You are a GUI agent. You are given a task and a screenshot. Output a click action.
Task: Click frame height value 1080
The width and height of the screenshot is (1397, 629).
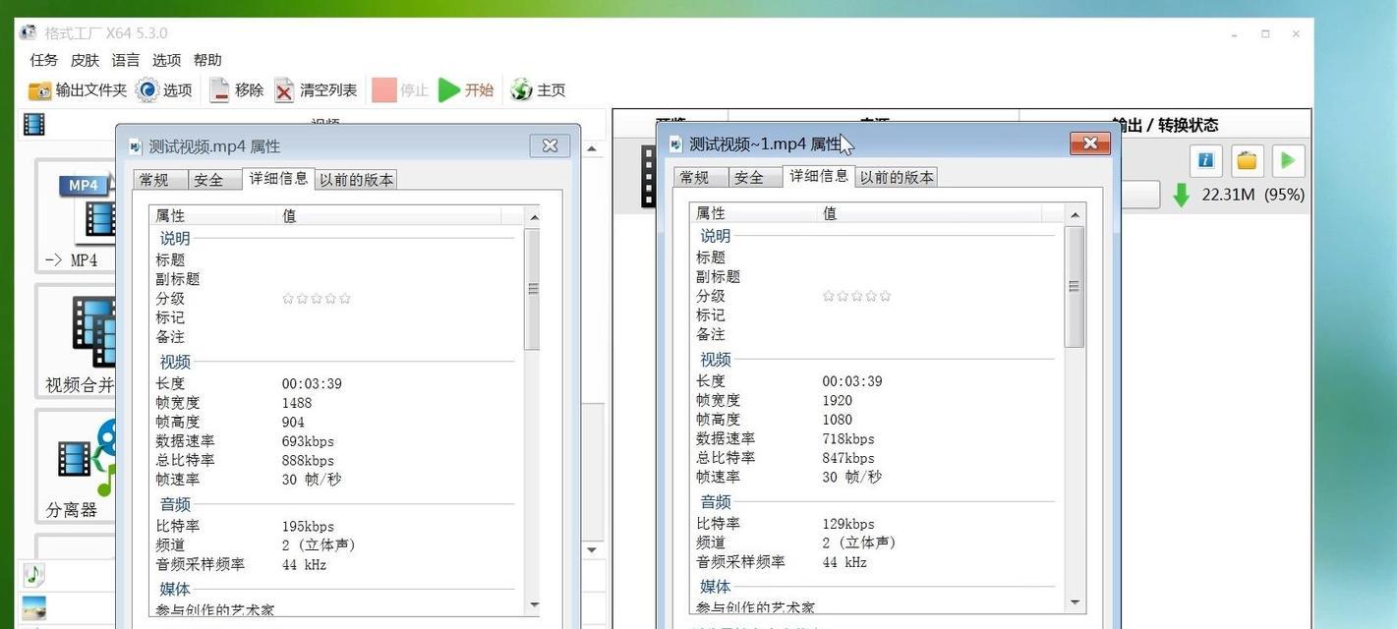pyautogui.click(x=838, y=420)
